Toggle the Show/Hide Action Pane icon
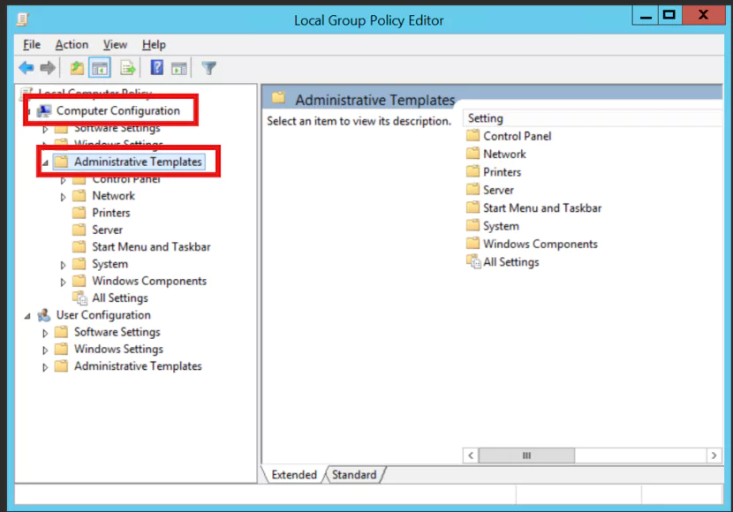 (179, 68)
